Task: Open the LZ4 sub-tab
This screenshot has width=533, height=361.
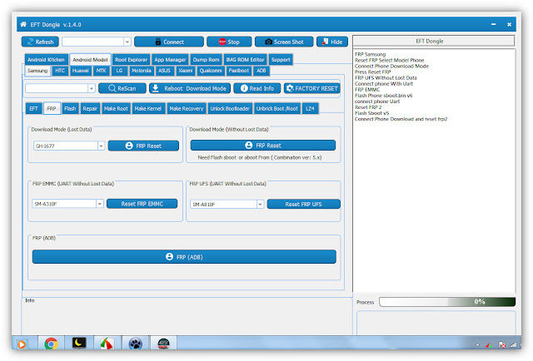Action: [x=310, y=108]
